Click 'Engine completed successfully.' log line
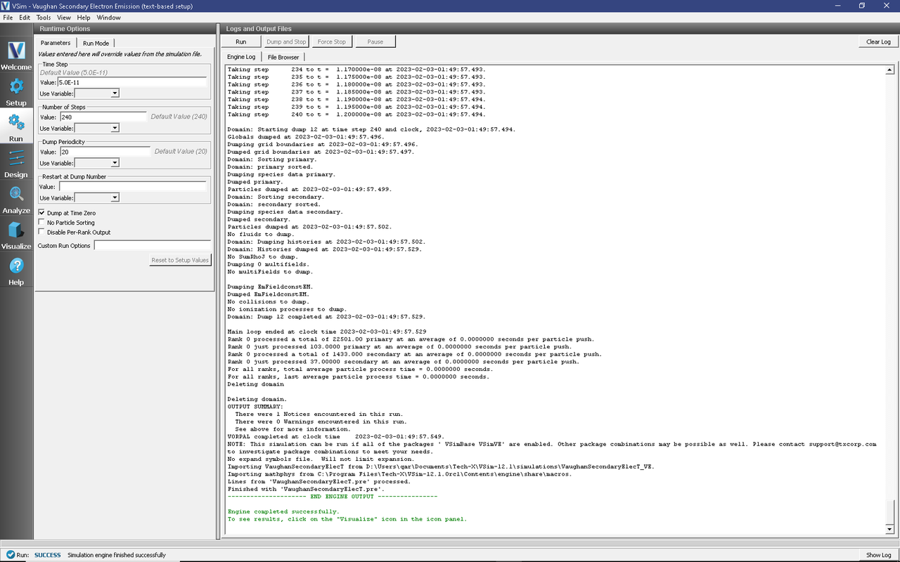Screen dimensions: 900x562 pyautogui.click(x=283, y=511)
